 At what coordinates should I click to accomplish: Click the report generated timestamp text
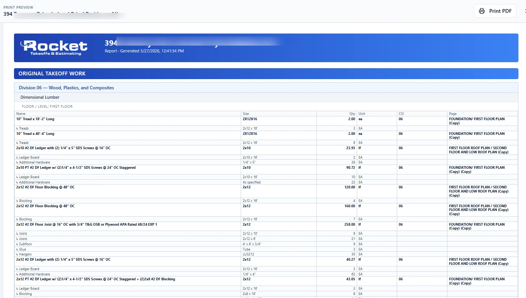tap(144, 51)
